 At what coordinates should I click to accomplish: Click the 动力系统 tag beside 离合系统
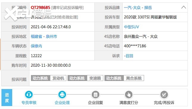[114, 78]
